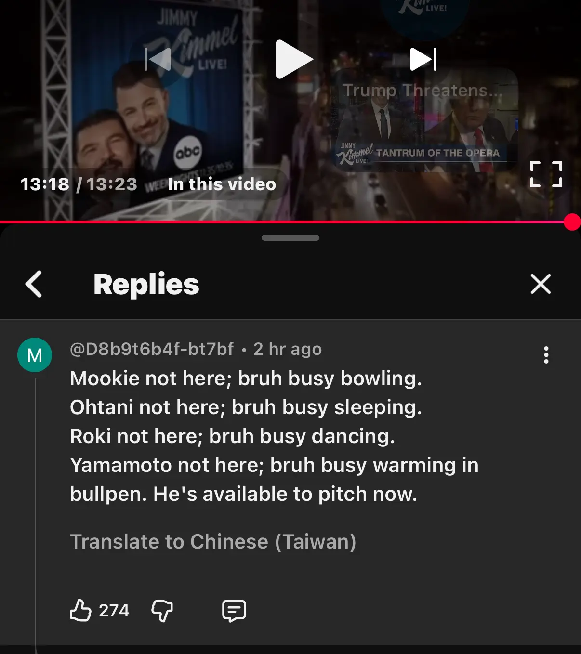Click the 274 like count

pos(114,611)
